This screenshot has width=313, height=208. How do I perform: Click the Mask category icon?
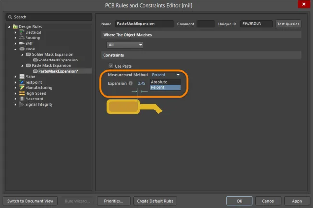coord(22,49)
